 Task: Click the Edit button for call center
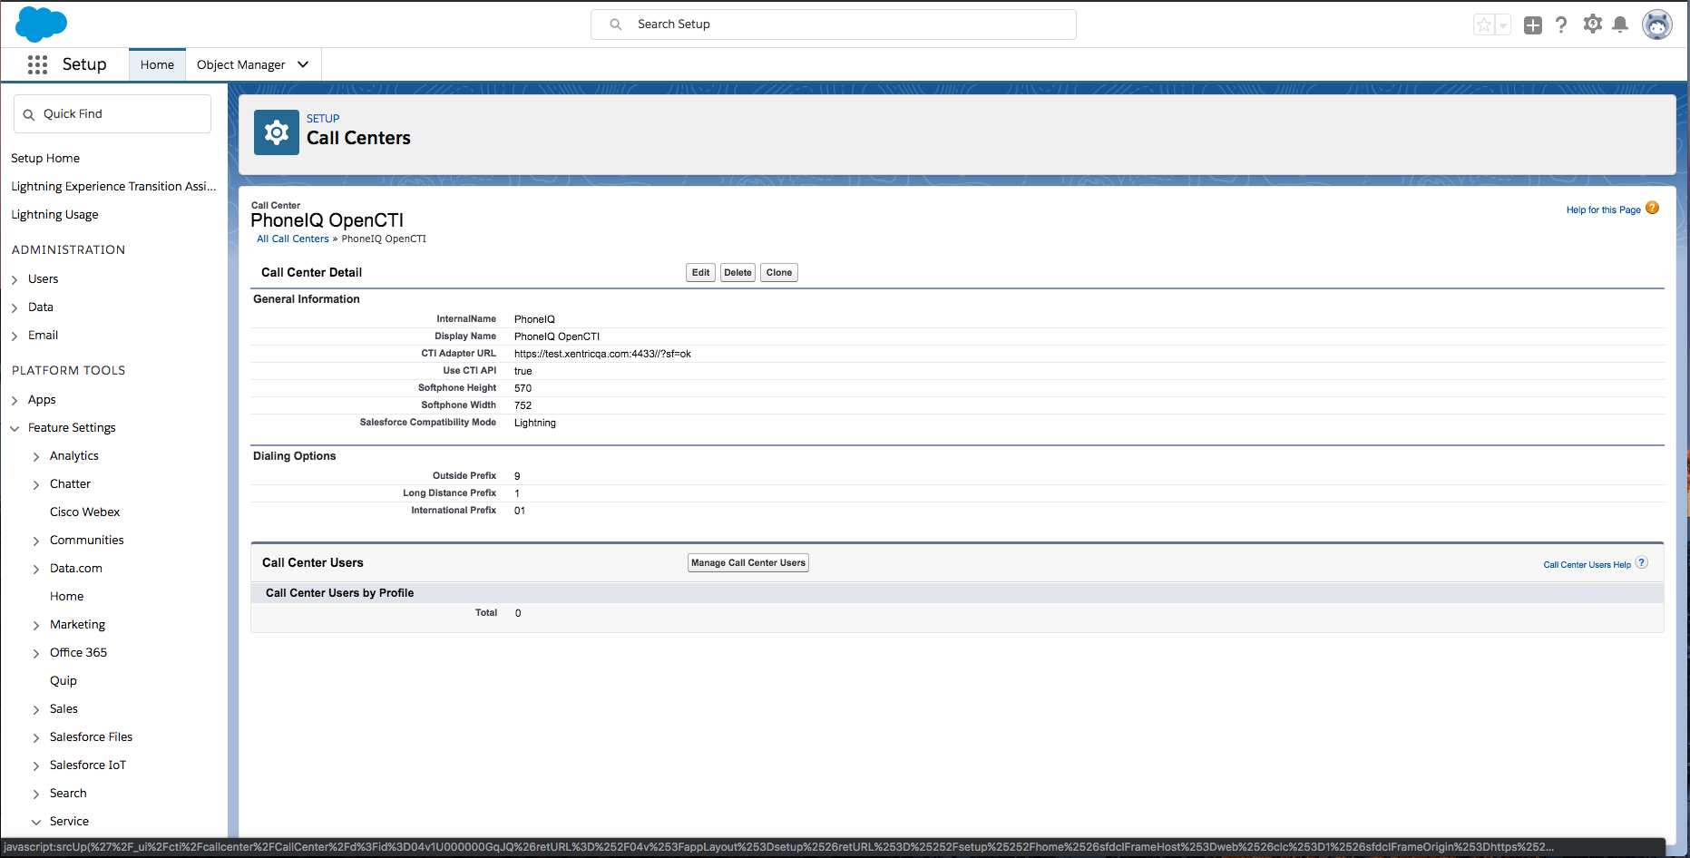(700, 273)
